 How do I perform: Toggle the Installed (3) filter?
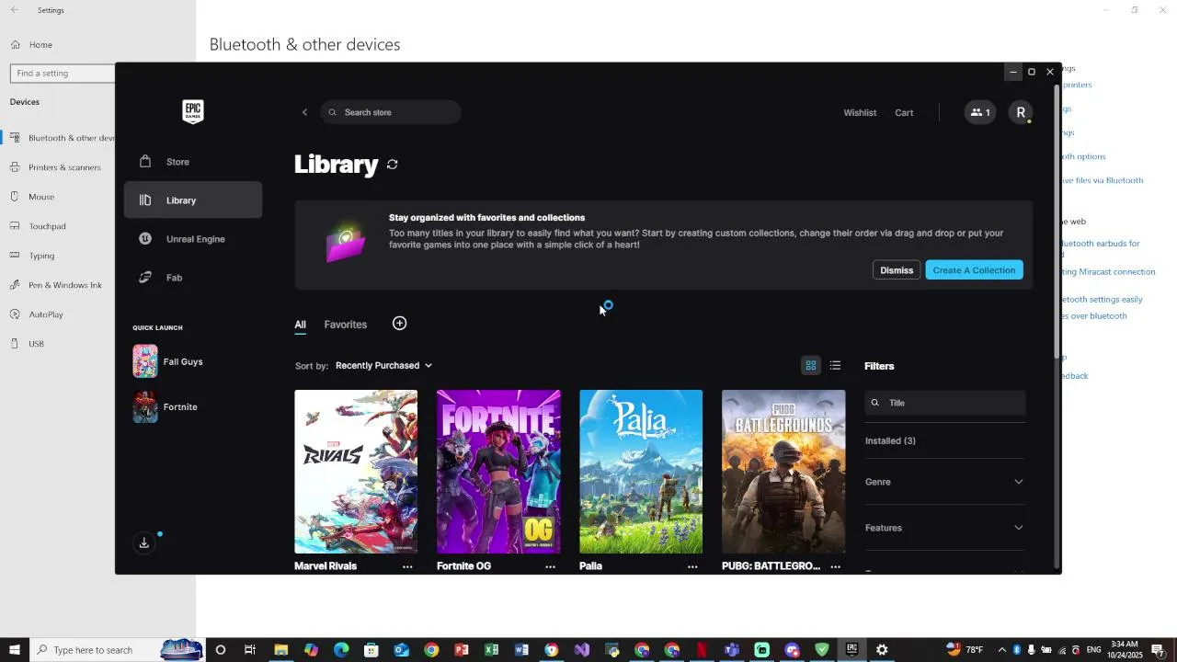[x=890, y=440]
